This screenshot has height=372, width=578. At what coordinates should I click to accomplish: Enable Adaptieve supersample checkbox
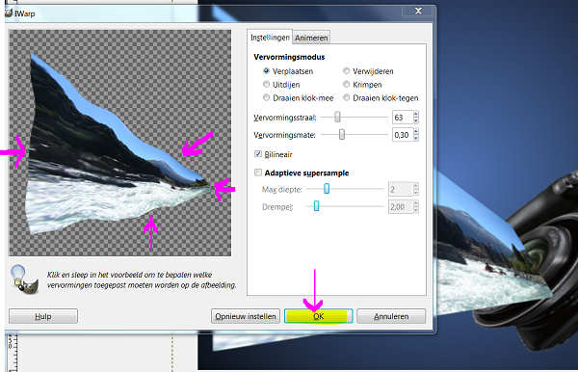click(x=258, y=173)
